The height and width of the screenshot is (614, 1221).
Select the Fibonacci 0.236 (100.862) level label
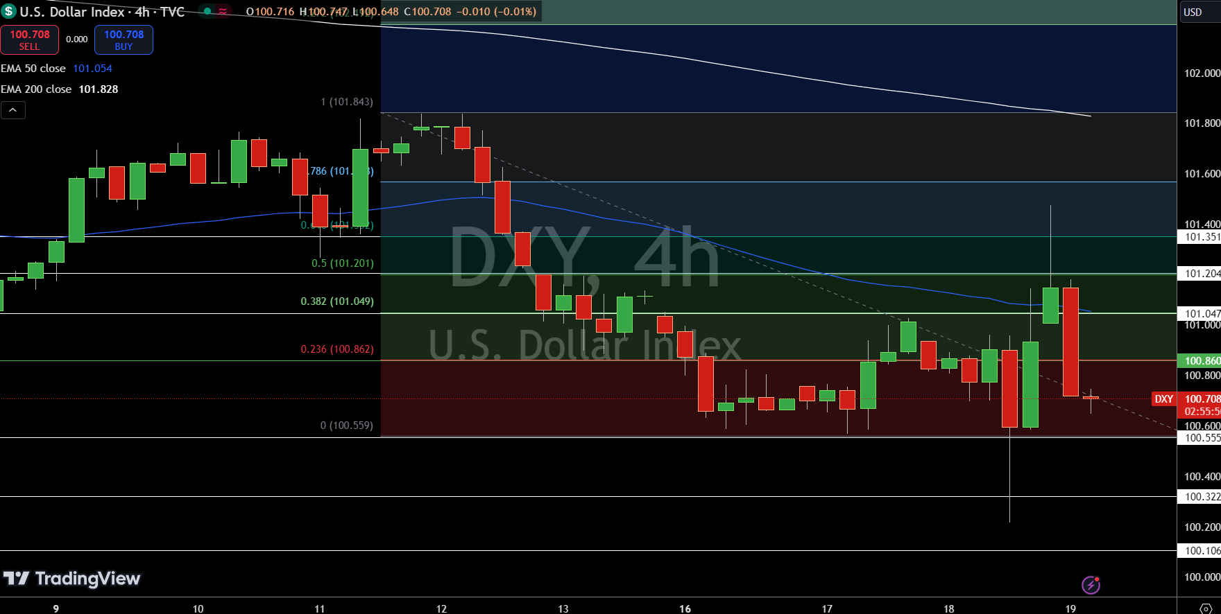(337, 349)
